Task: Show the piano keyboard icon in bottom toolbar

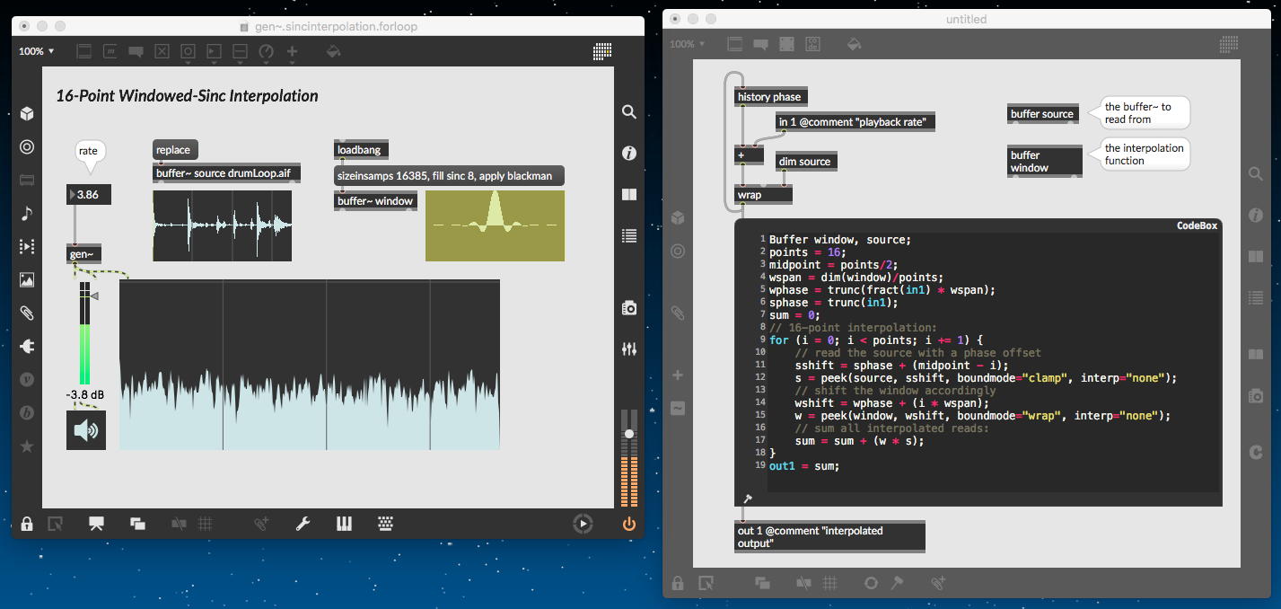Action: click(x=345, y=524)
